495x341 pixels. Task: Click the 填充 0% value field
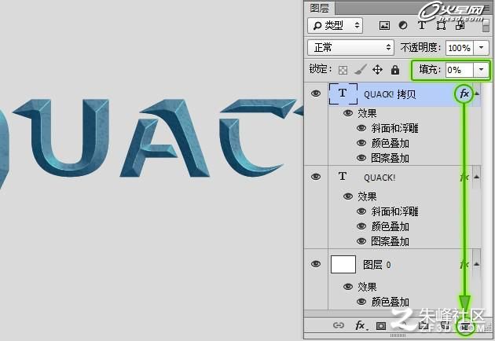(460, 70)
